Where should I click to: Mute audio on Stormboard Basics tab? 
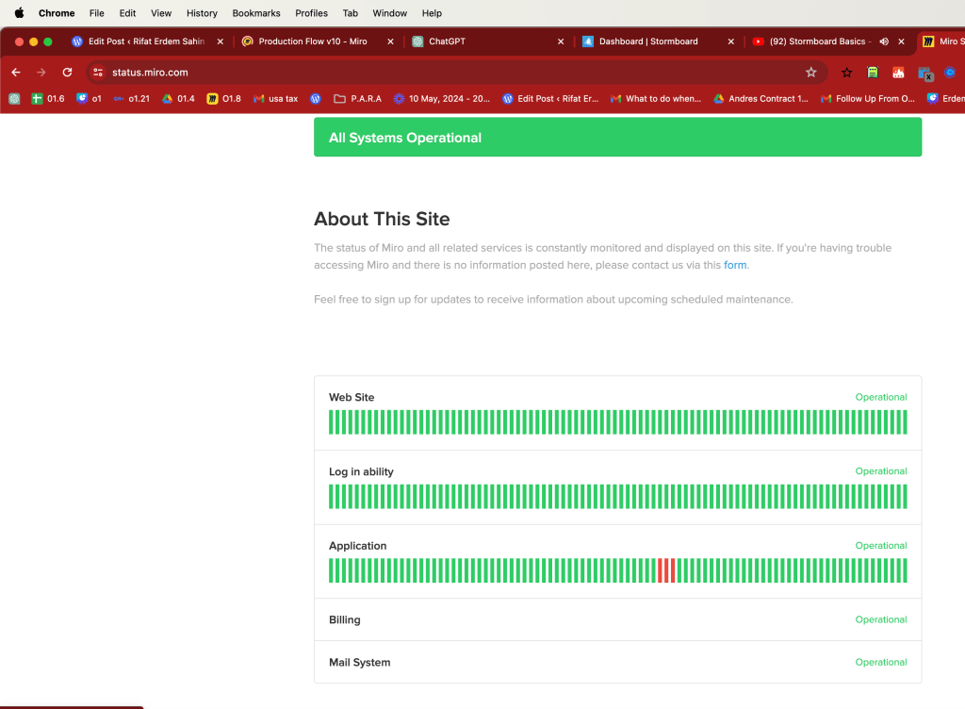click(884, 41)
